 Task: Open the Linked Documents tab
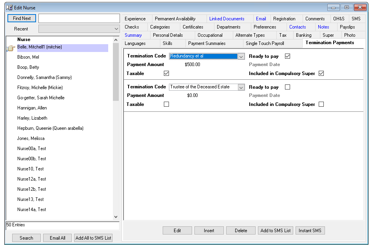coord(227,19)
